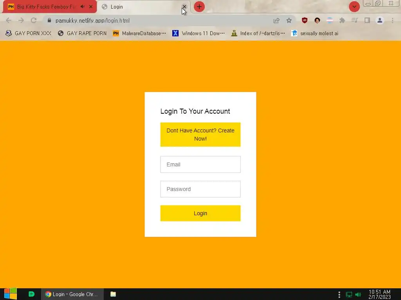The height and width of the screenshot is (300, 401).
Task: Select Login - Google Chrome taskbar item
Action: pyautogui.click(x=72, y=294)
